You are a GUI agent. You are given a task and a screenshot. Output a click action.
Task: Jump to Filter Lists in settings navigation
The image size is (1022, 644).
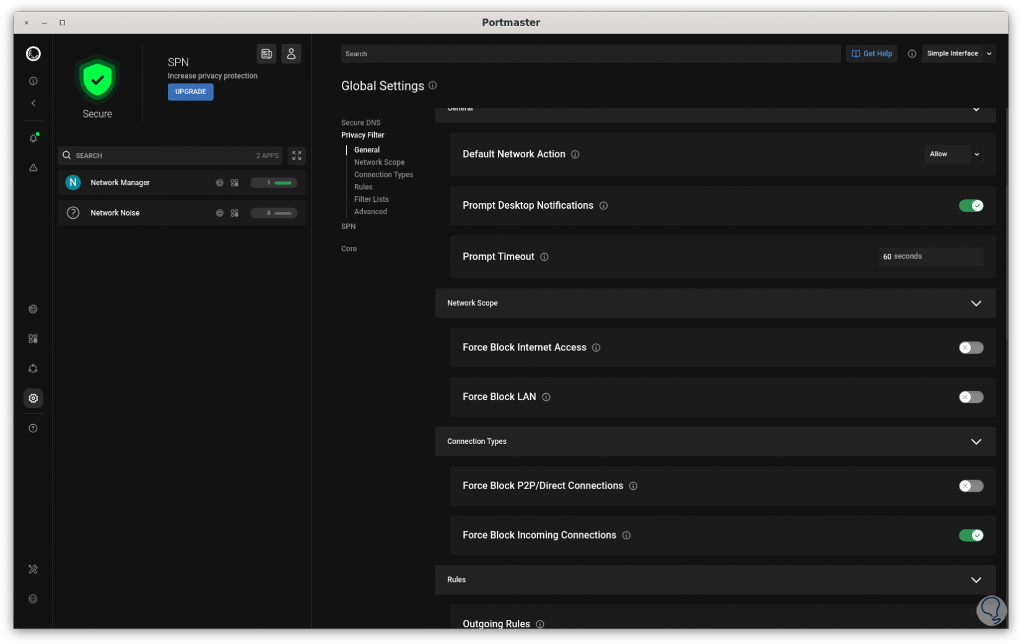(x=372, y=199)
